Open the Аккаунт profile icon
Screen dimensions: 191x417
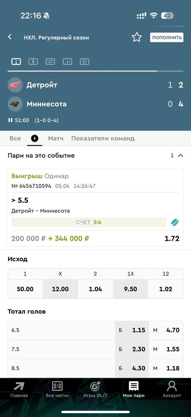coord(172,389)
